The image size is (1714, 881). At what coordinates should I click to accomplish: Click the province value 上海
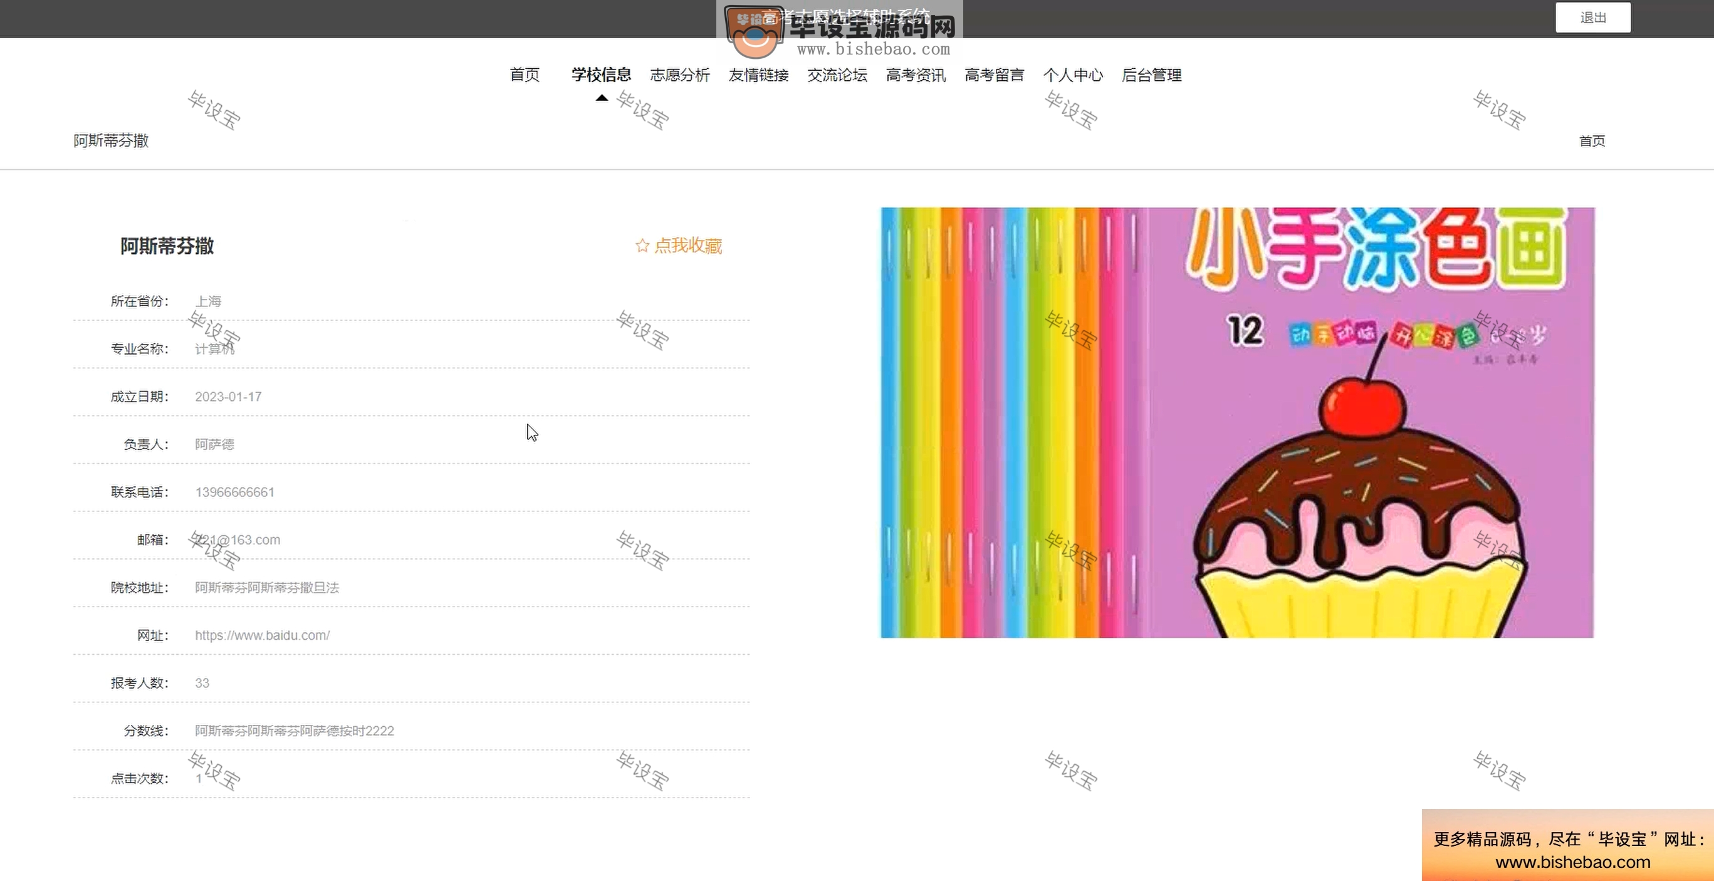pyautogui.click(x=208, y=301)
